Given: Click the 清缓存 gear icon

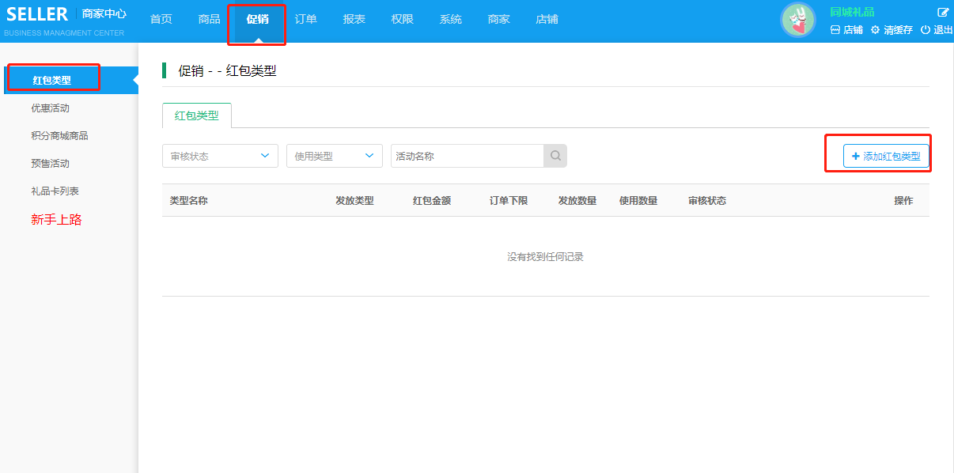Looking at the screenshot, I should click(875, 30).
